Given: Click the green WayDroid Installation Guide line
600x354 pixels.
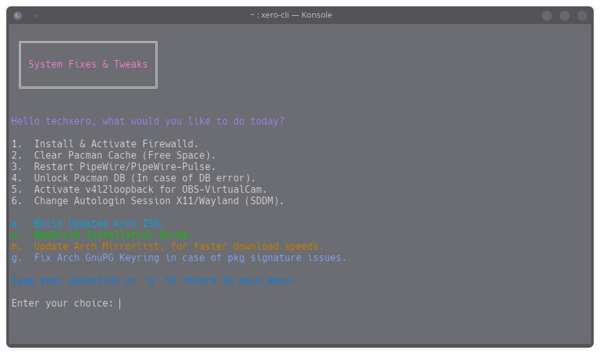Looking at the screenshot, I should (x=113, y=235).
